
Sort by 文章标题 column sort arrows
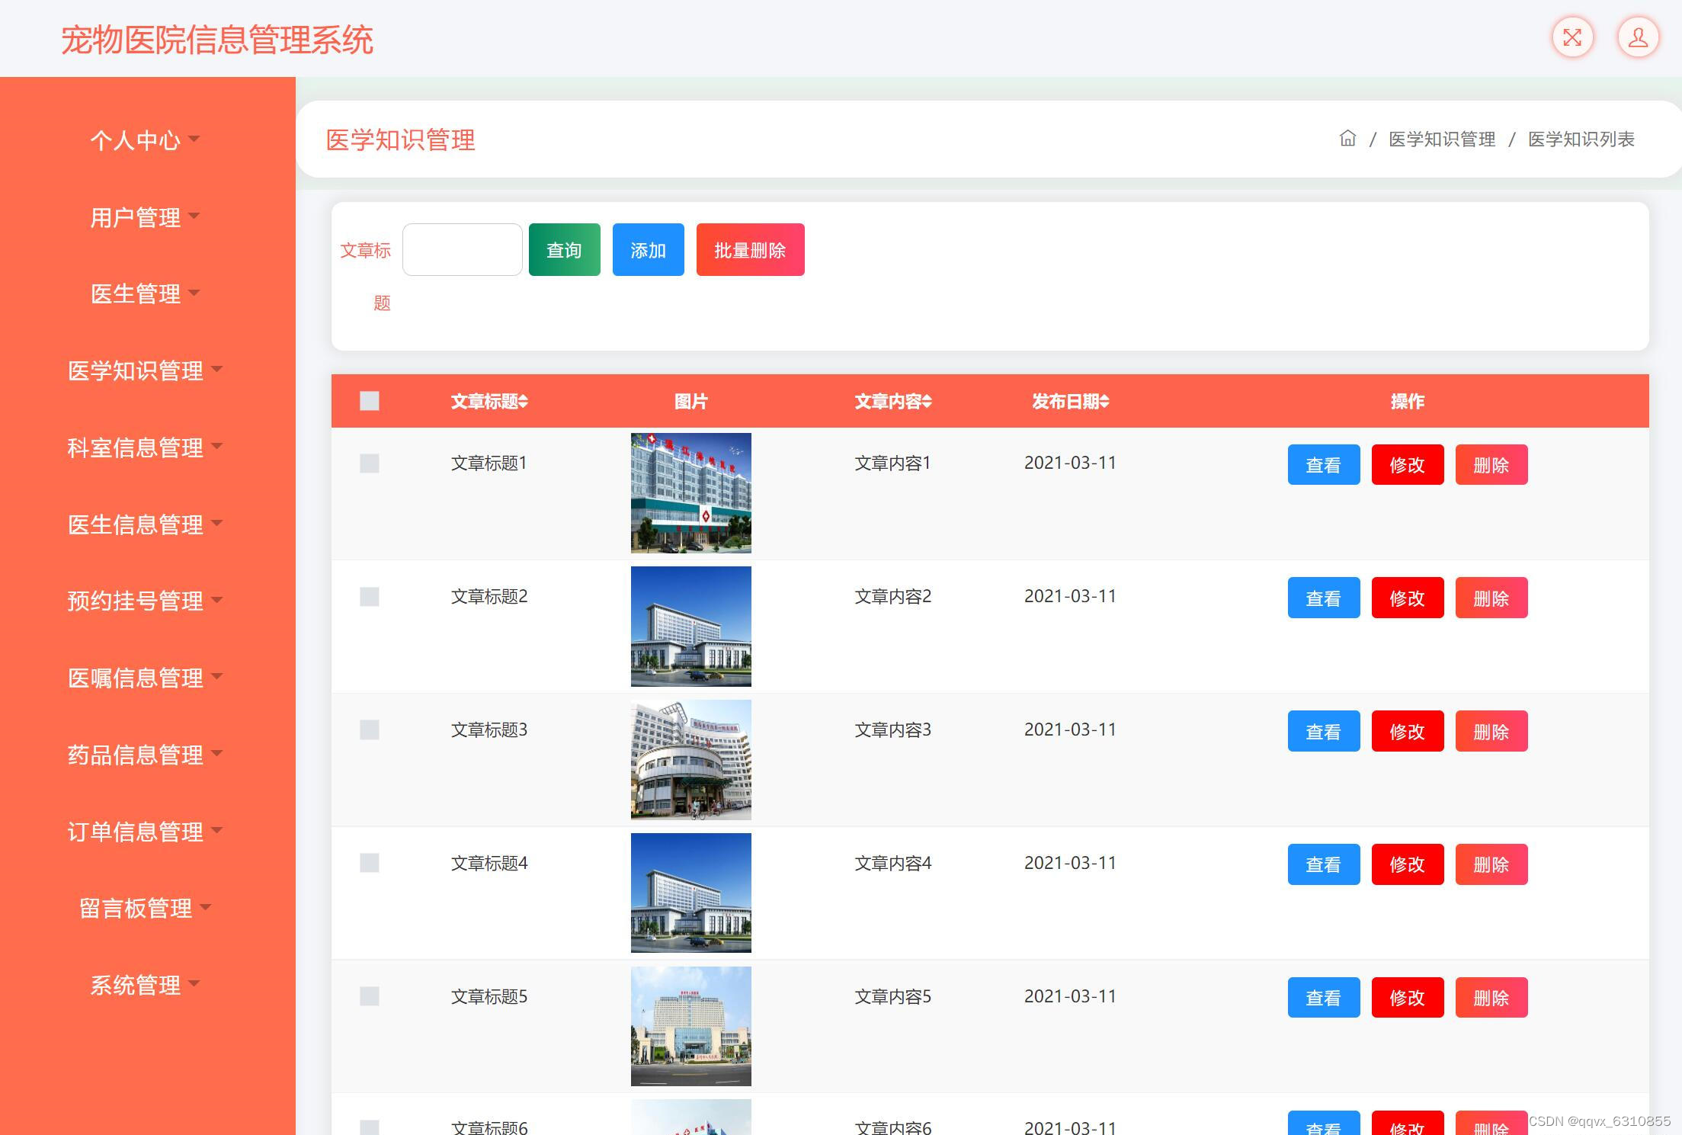[523, 402]
